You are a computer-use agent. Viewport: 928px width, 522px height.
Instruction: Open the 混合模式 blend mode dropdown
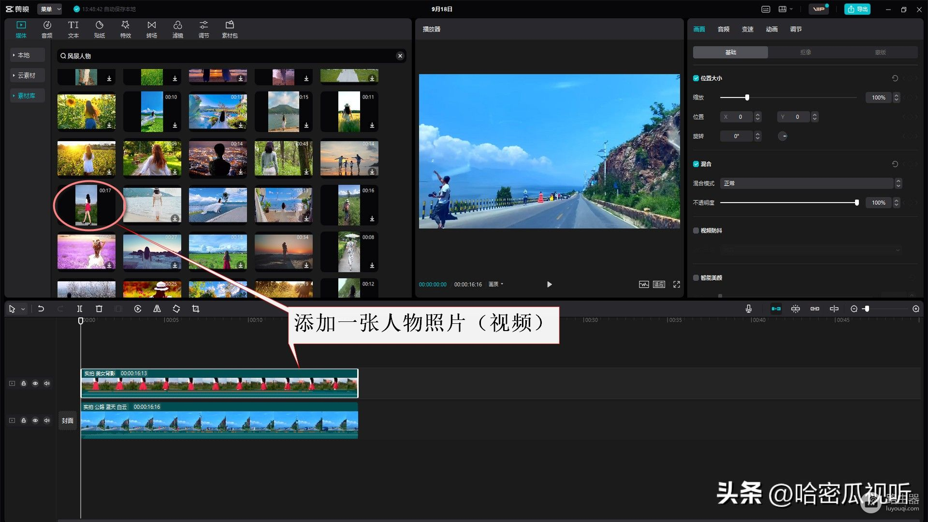[810, 183]
